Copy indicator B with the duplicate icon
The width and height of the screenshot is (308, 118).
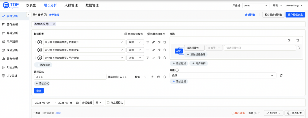click(x=159, y=50)
